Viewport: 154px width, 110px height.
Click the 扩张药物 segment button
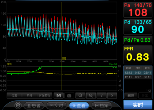pyautogui.click(x=44, y=96)
